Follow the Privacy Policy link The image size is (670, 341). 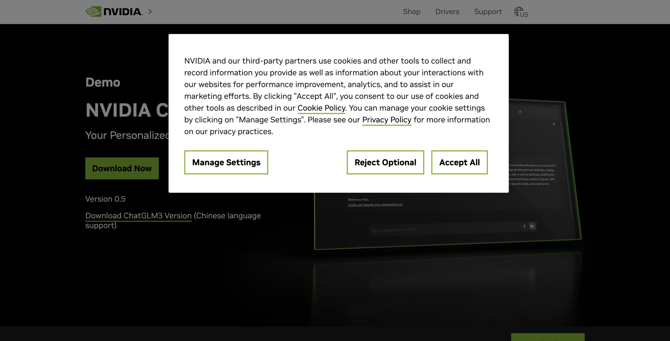387,120
